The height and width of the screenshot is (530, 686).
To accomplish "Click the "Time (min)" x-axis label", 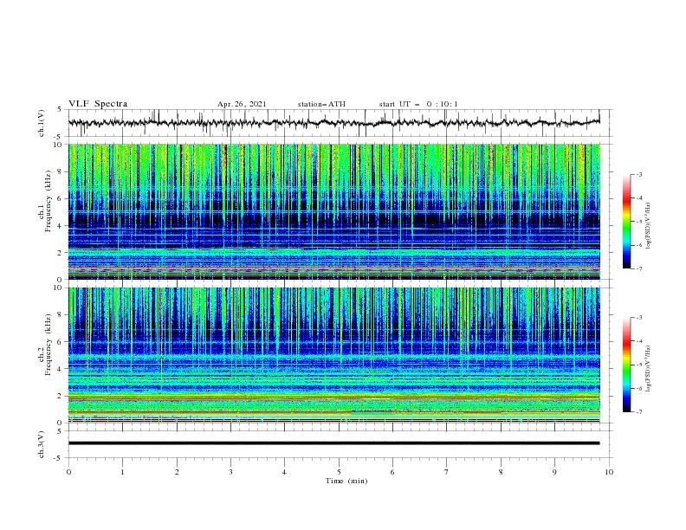I will coord(346,481).
